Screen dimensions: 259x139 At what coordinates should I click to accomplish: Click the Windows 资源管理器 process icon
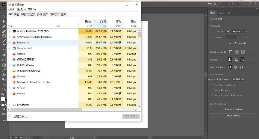pyautogui.click(x=14, y=71)
